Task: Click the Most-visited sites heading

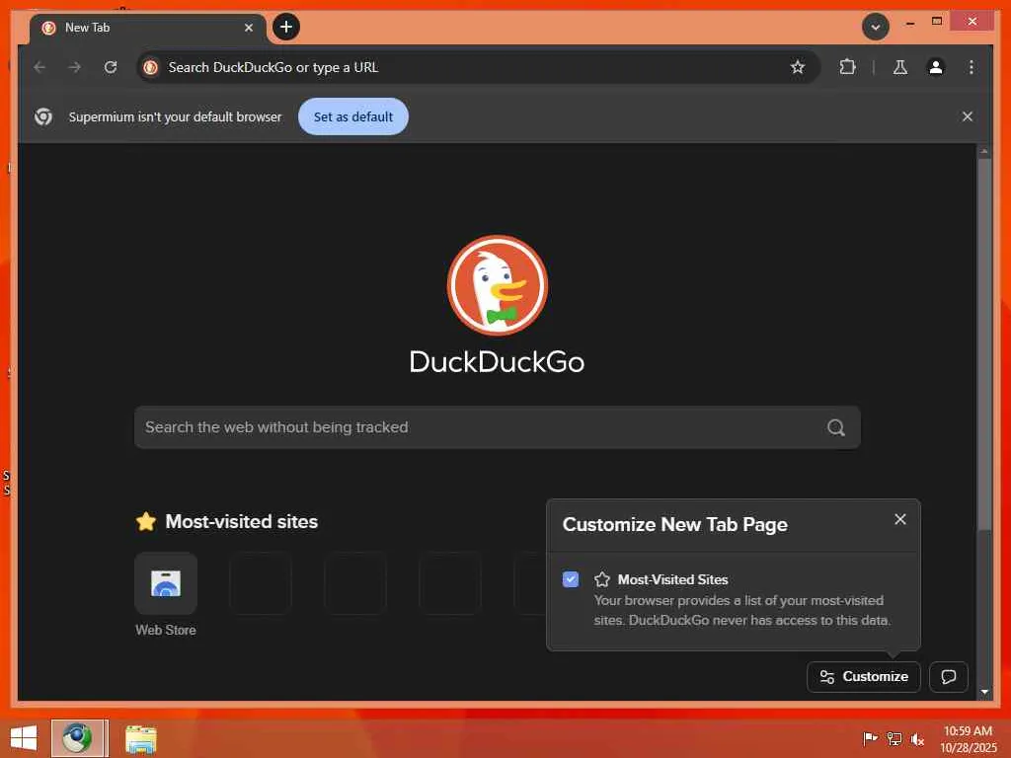Action: (x=241, y=521)
